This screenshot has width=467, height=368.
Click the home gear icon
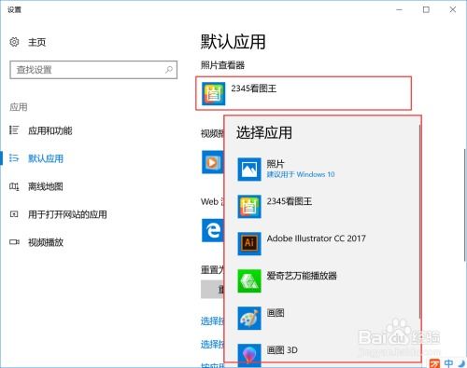pyautogui.click(x=14, y=42)
